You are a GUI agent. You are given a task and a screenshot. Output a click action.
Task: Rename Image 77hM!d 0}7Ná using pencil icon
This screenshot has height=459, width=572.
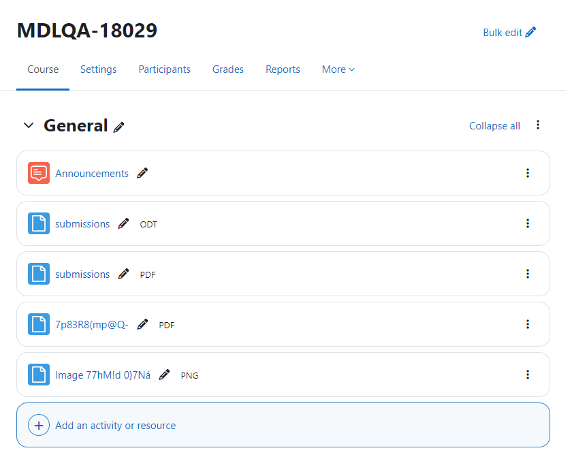pyautogui.click(x=164, y=375)
